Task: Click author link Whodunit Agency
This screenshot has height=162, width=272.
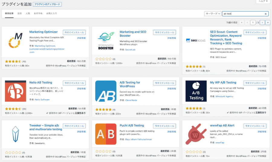Action: point(225,97)
